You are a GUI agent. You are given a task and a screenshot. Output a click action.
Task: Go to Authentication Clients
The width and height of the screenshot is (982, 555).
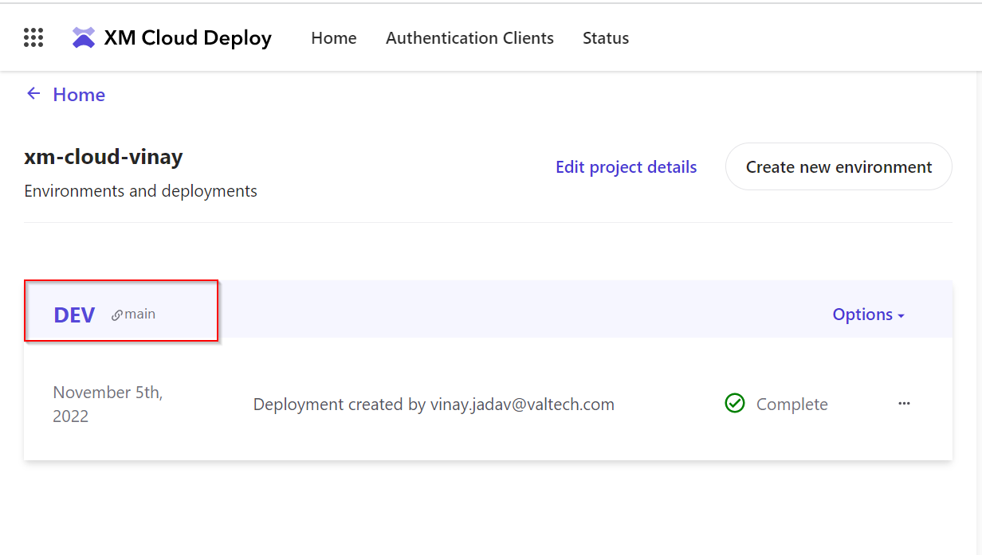click(x=469, y=38)
